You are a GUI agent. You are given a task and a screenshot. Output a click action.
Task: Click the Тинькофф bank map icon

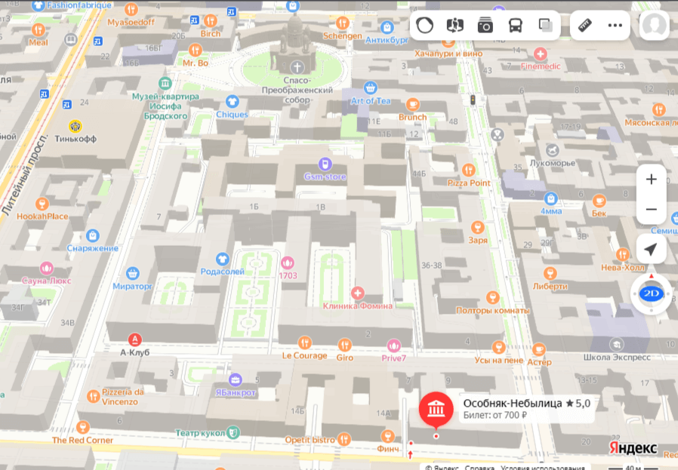(x=76, y=127)
